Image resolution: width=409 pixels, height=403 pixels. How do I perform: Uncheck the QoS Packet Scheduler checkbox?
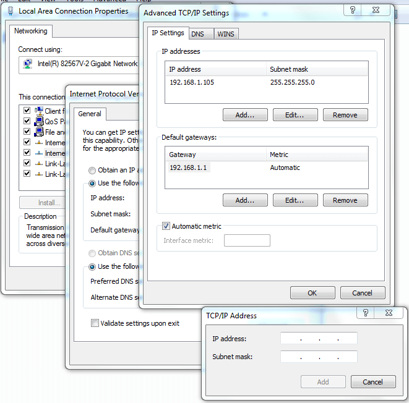pyautogui.click(x=27, y=122)
